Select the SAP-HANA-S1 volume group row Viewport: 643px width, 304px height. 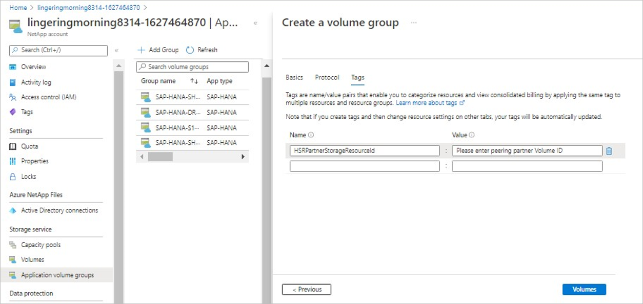(x=192, y=128)
